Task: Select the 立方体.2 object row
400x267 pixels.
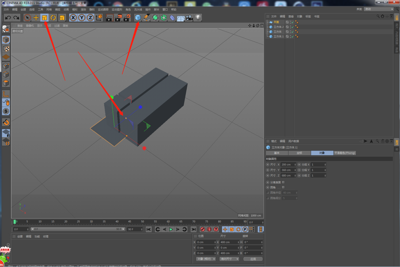Action: tap(278, 27)
